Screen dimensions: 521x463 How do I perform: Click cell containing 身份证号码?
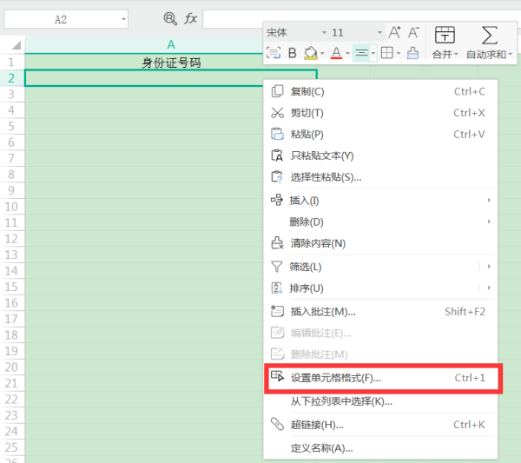pos(171,63)
